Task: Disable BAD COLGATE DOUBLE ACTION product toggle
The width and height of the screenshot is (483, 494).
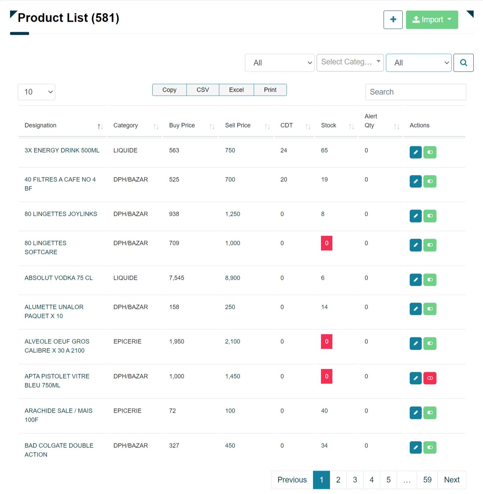Action: point(430,447)
